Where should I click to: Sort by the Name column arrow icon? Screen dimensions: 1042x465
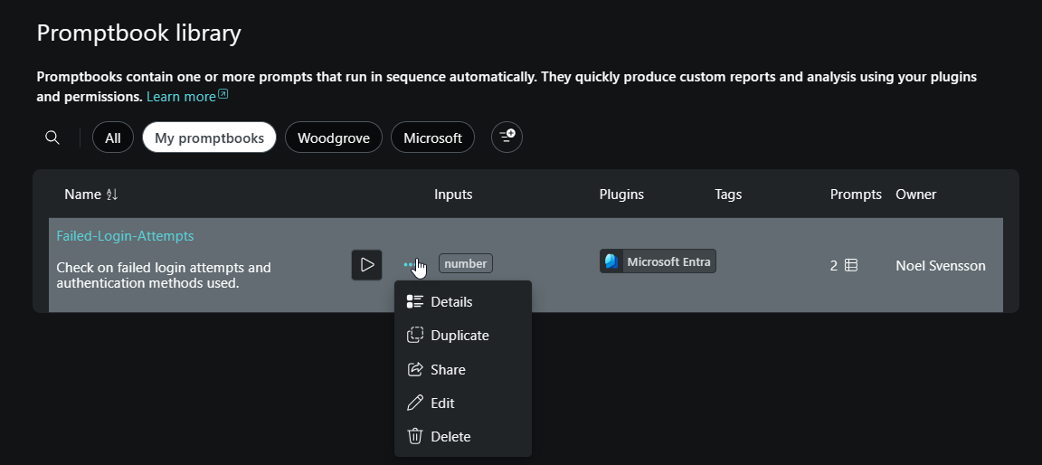coord(112,195)
